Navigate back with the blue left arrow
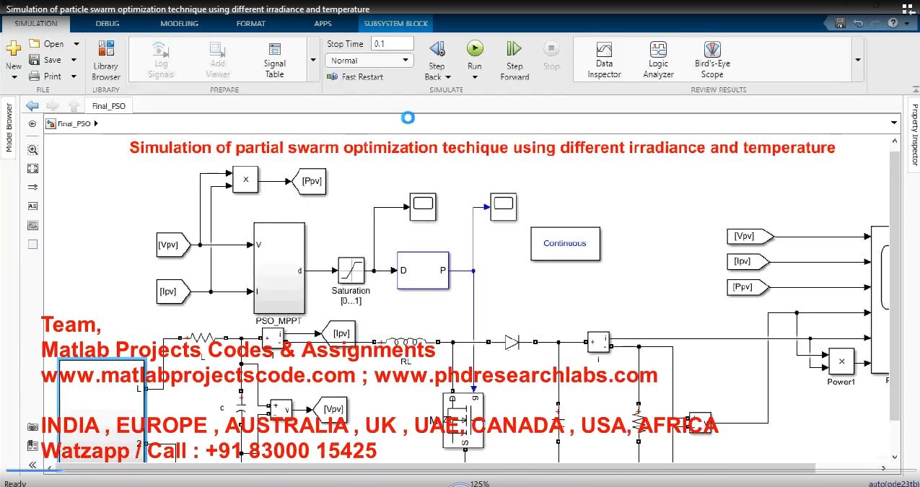920x487 pixels. [x=32, y=106]
